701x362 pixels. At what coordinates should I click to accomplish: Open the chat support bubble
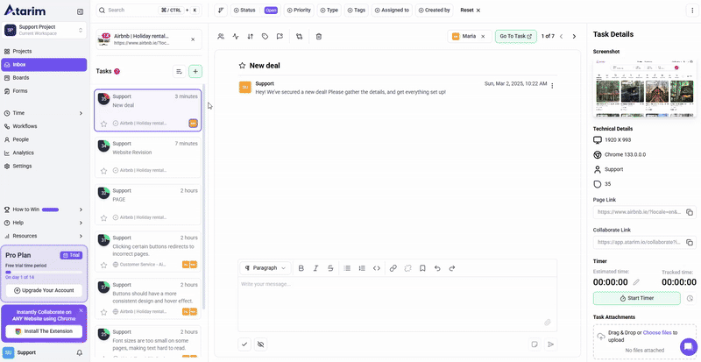click(689, 346)
